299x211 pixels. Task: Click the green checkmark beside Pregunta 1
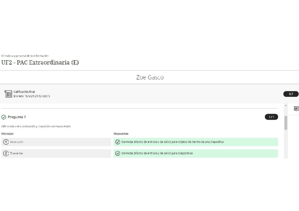(x=4, y=117)
